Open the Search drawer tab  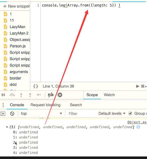(x=76, y=105)
